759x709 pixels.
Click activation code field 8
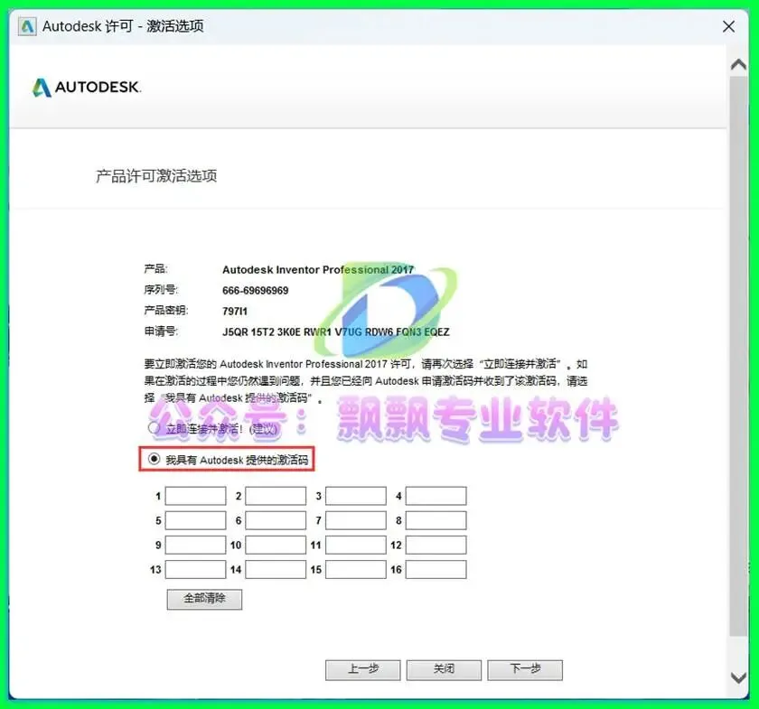[436, 520]
